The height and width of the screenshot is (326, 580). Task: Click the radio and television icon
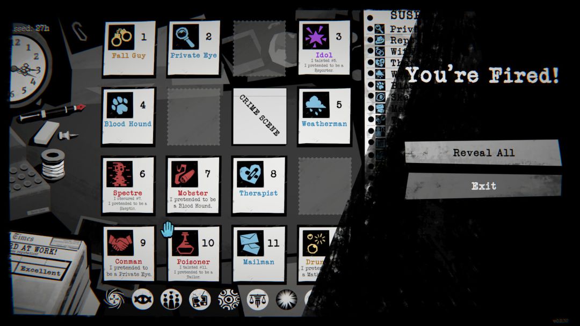pyautogui.click(x=200, y=299)
